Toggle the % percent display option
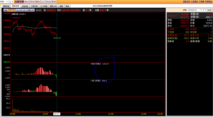The image size is (213, 117). (x=17, y=10)
